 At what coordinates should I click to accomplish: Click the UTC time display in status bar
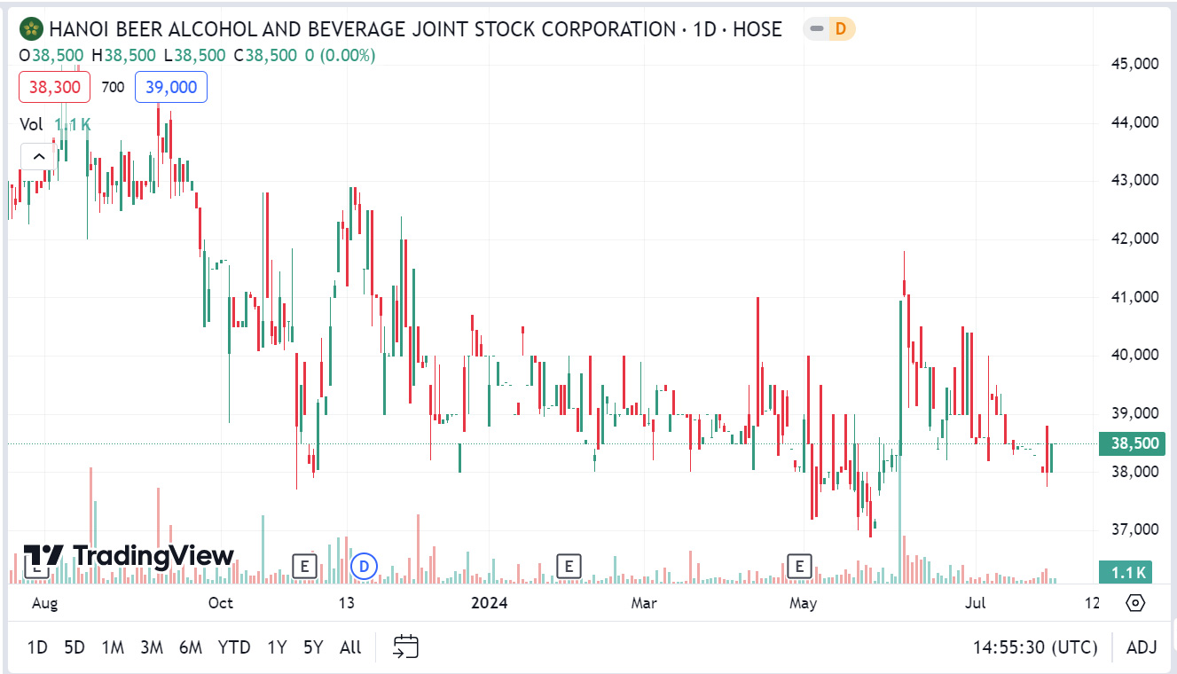(1034, 647)
